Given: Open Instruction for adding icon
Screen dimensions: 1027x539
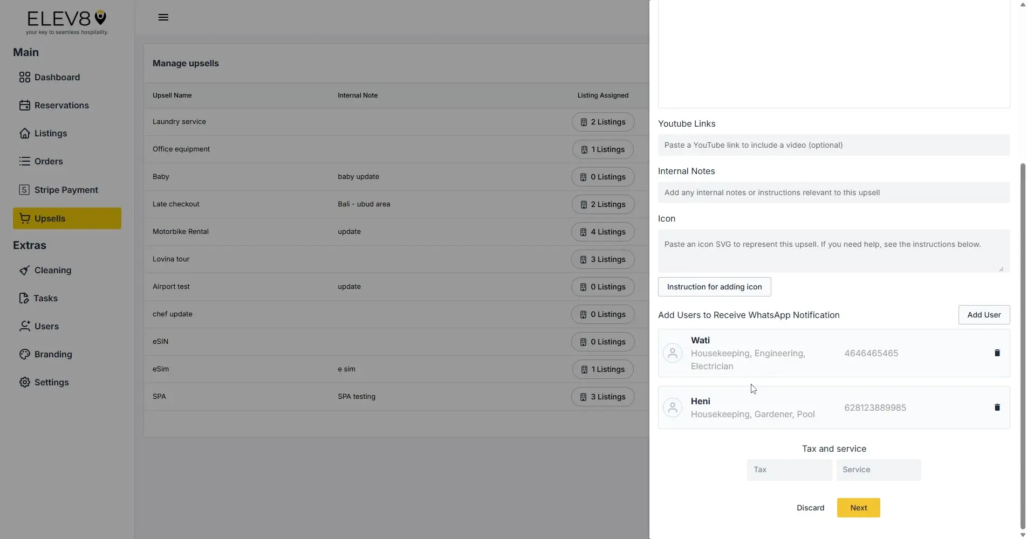Looking at the screenshot, I should click(x=714, y=286).
